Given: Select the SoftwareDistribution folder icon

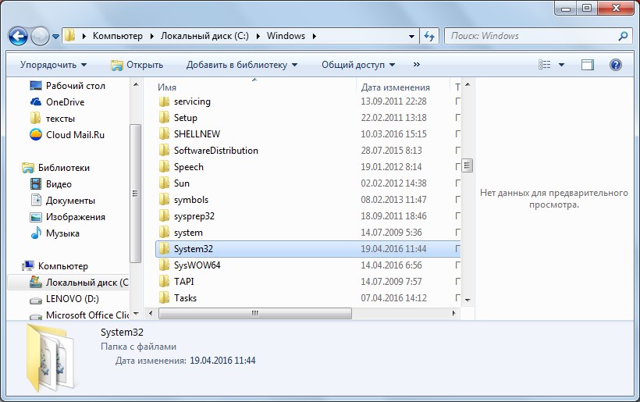Looking at the screenshot, I should [x=164, y=150].
